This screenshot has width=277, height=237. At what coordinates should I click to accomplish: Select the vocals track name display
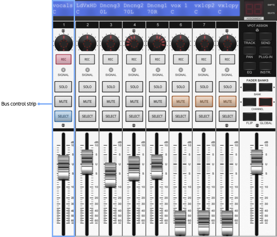63,8
